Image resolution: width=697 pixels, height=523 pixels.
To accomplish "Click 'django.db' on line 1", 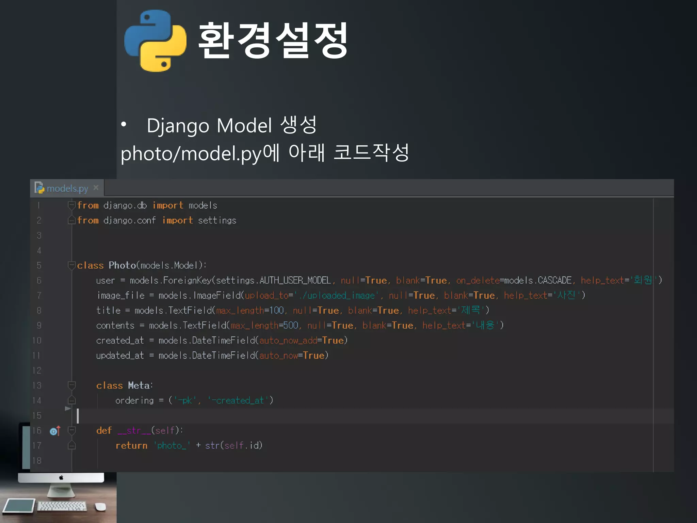I will [125, 206].
